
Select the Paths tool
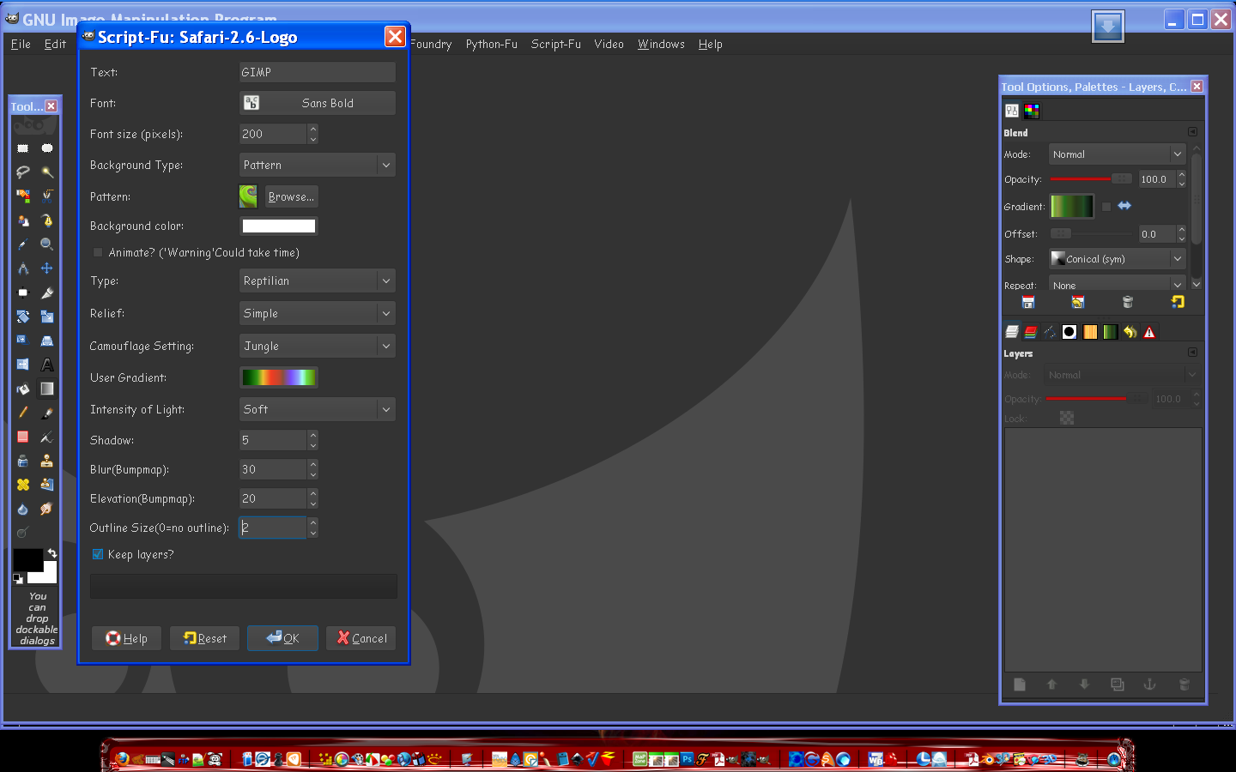47,220
